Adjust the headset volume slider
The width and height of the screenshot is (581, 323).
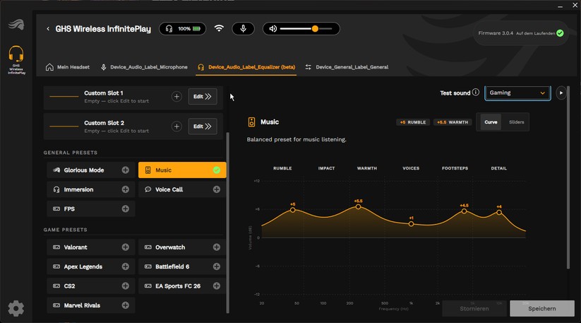click(306, 28)
